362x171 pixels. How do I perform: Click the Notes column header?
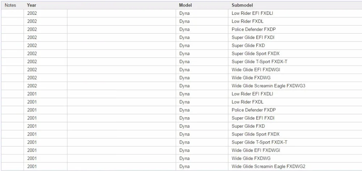pos(10,5)
